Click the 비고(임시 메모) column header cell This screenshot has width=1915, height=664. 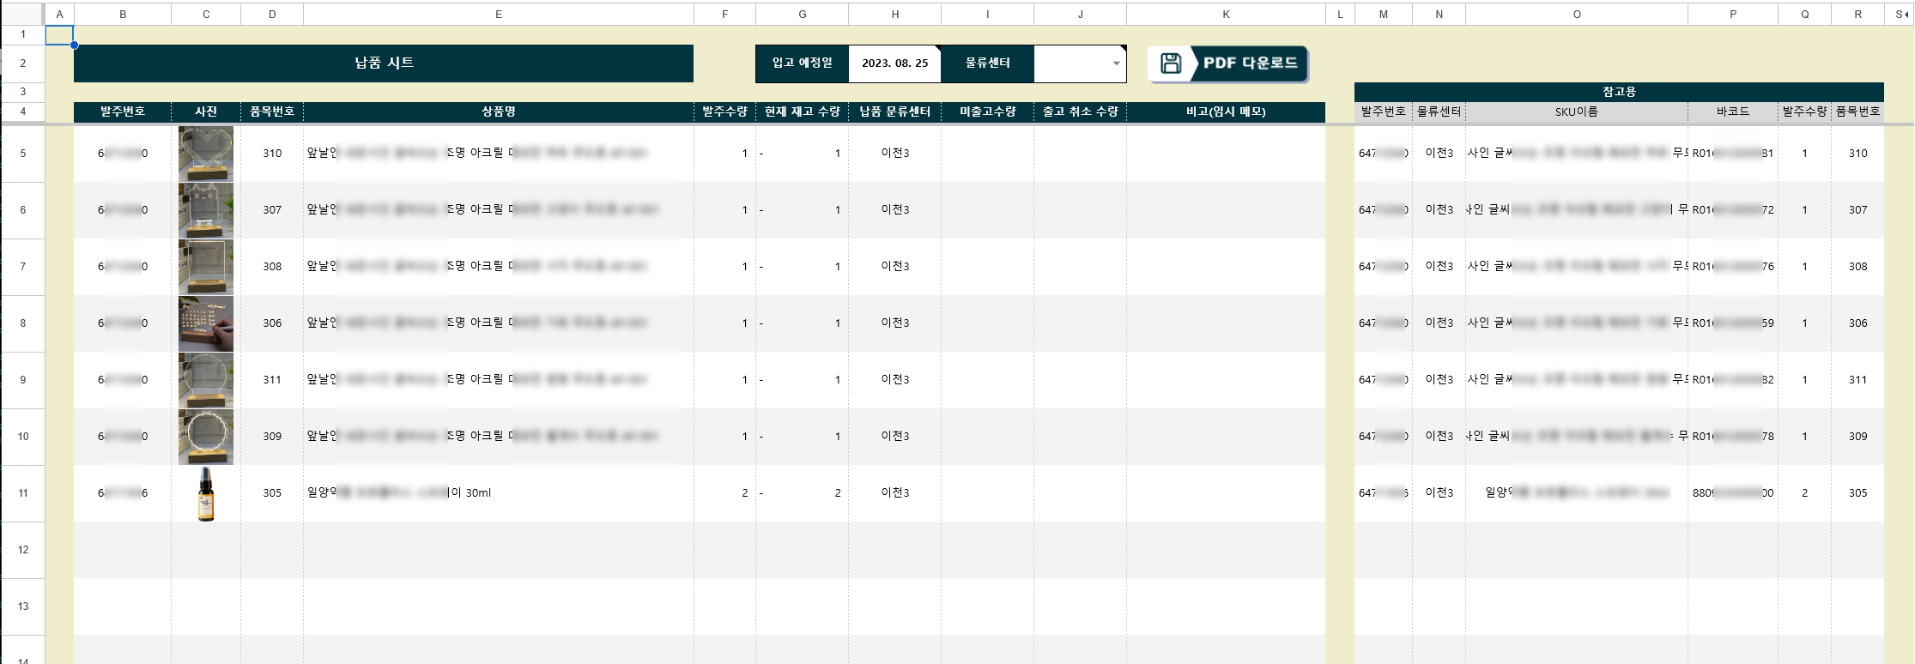tap(1226, 112)
